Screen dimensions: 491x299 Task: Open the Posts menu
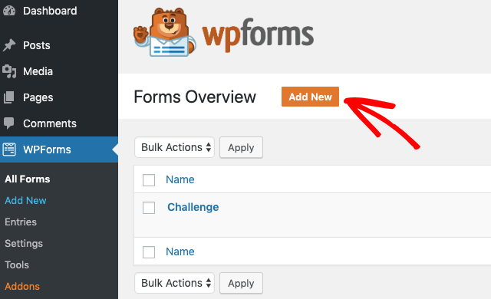pos(37,45)
